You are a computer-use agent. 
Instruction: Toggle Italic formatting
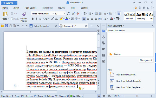coord(36,19)
